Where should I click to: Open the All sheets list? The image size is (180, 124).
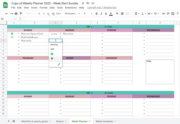pos(14,121)
